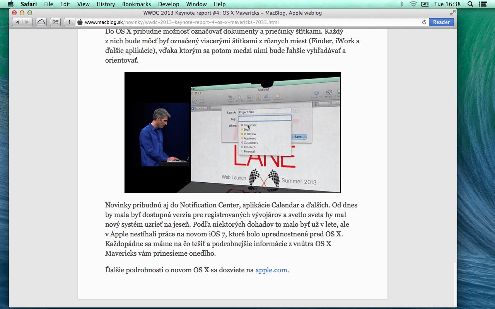Go back to the previous page
The height and width of the screenshot is (309, 495).
point(17,22)
